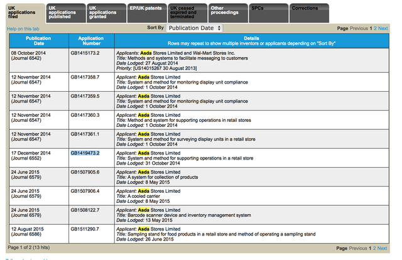Go to page 2 in top pagination
The width and height of the screenshot is (402, 260).
376,28
